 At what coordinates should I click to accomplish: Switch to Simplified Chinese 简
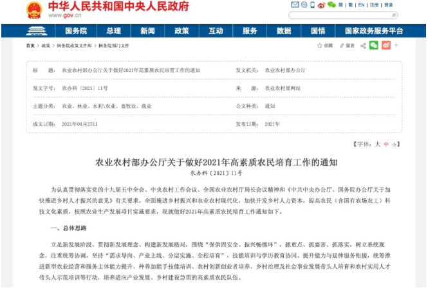pyautogui.click(x=340, y=5)
